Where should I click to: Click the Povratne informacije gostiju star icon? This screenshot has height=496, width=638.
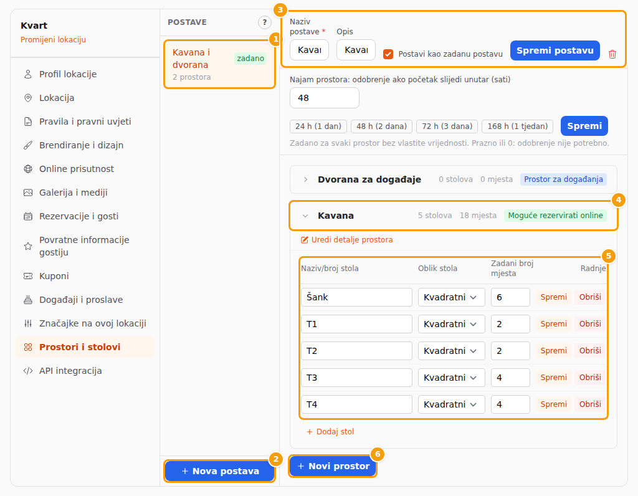pyautogui.click(x=27, y=246)
